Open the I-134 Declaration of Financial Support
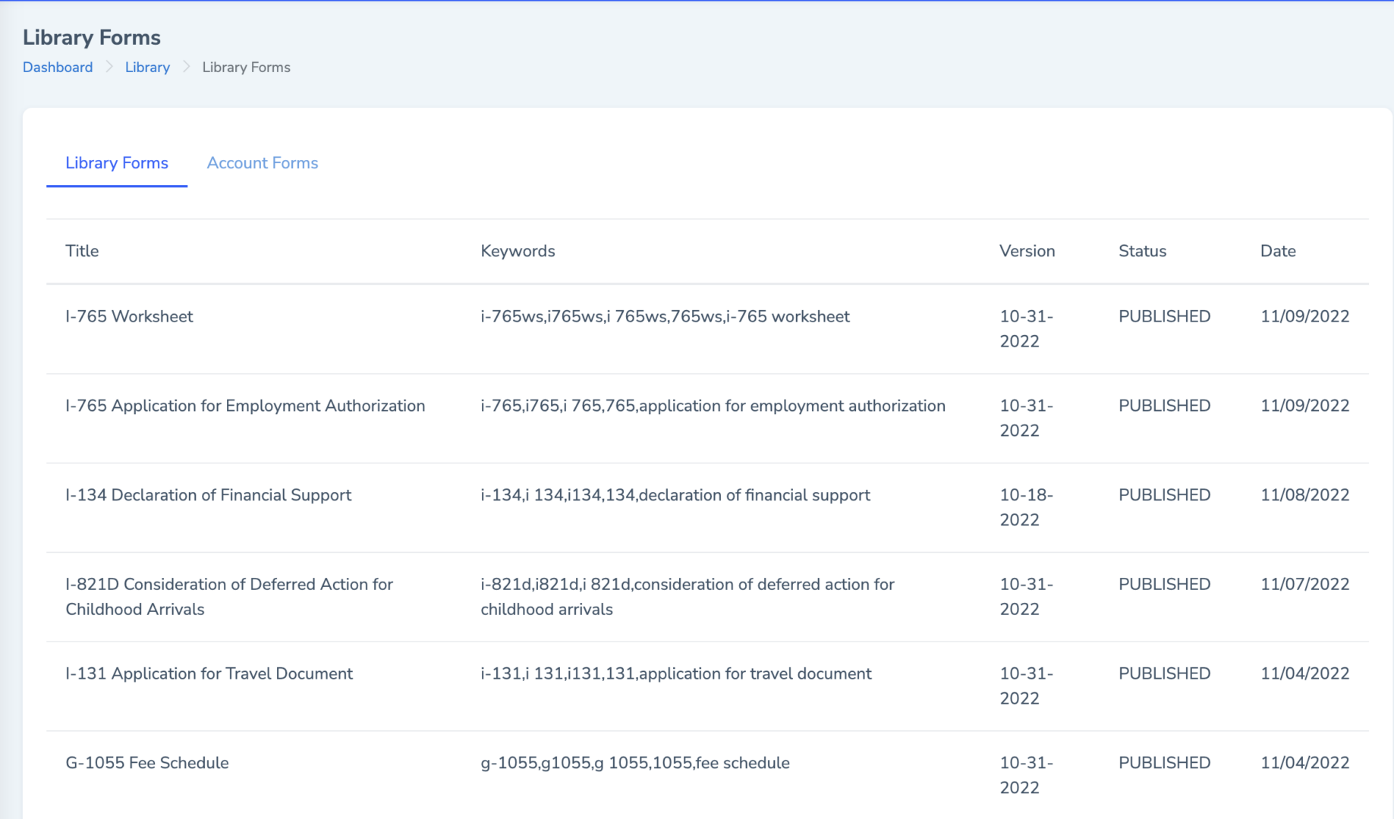The image size is (1394, 819). click(x=209, y=494)
